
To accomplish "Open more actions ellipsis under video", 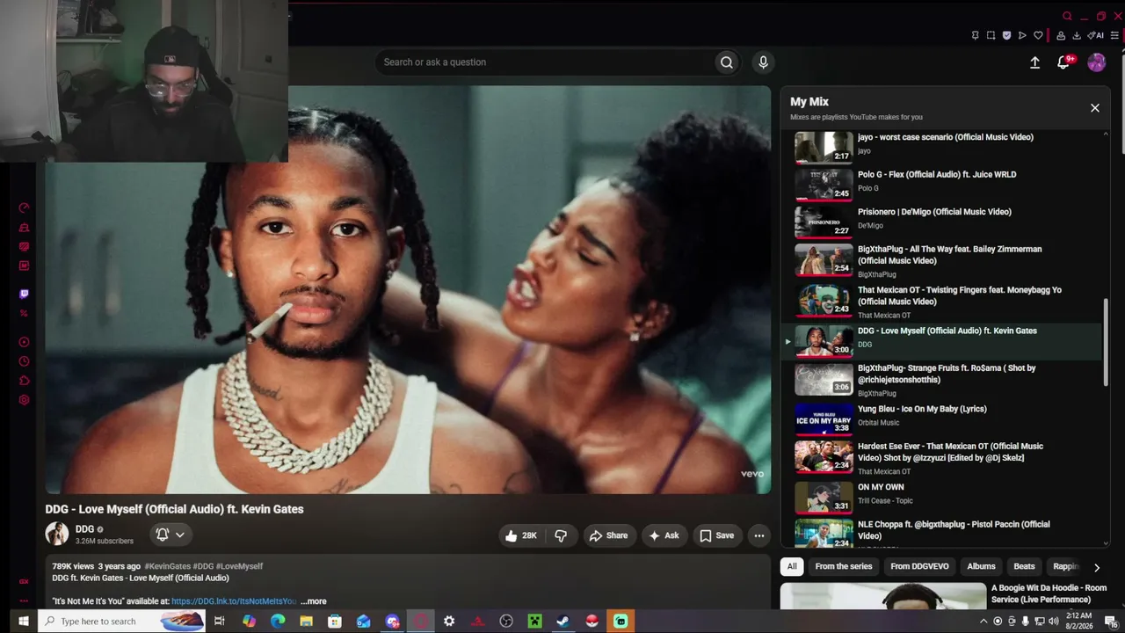I will point(759,535).
